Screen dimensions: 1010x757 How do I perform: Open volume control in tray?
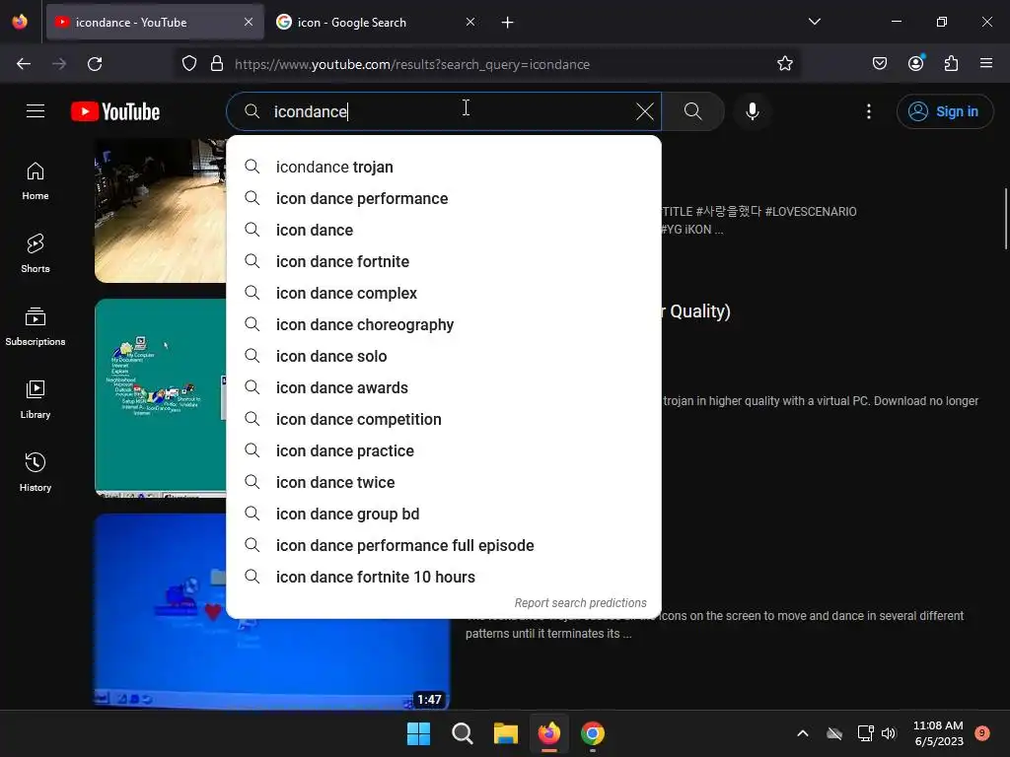889,733
